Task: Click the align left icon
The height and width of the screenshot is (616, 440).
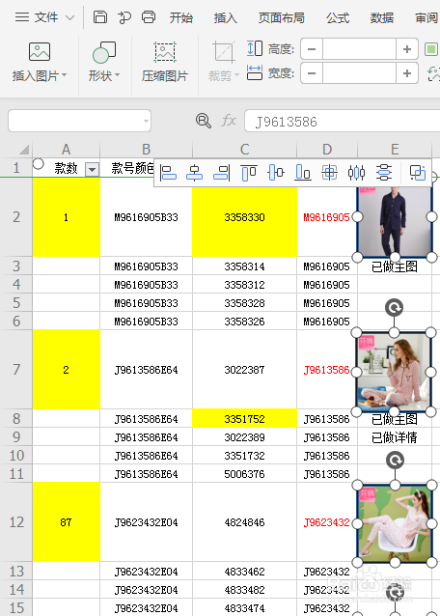Action: point(169,173)
